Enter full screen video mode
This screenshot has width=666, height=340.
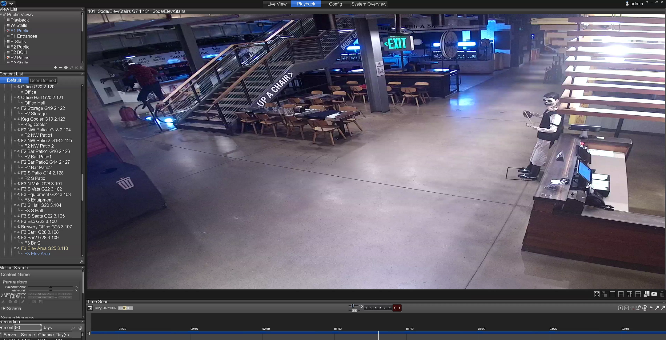coord(597,294)
